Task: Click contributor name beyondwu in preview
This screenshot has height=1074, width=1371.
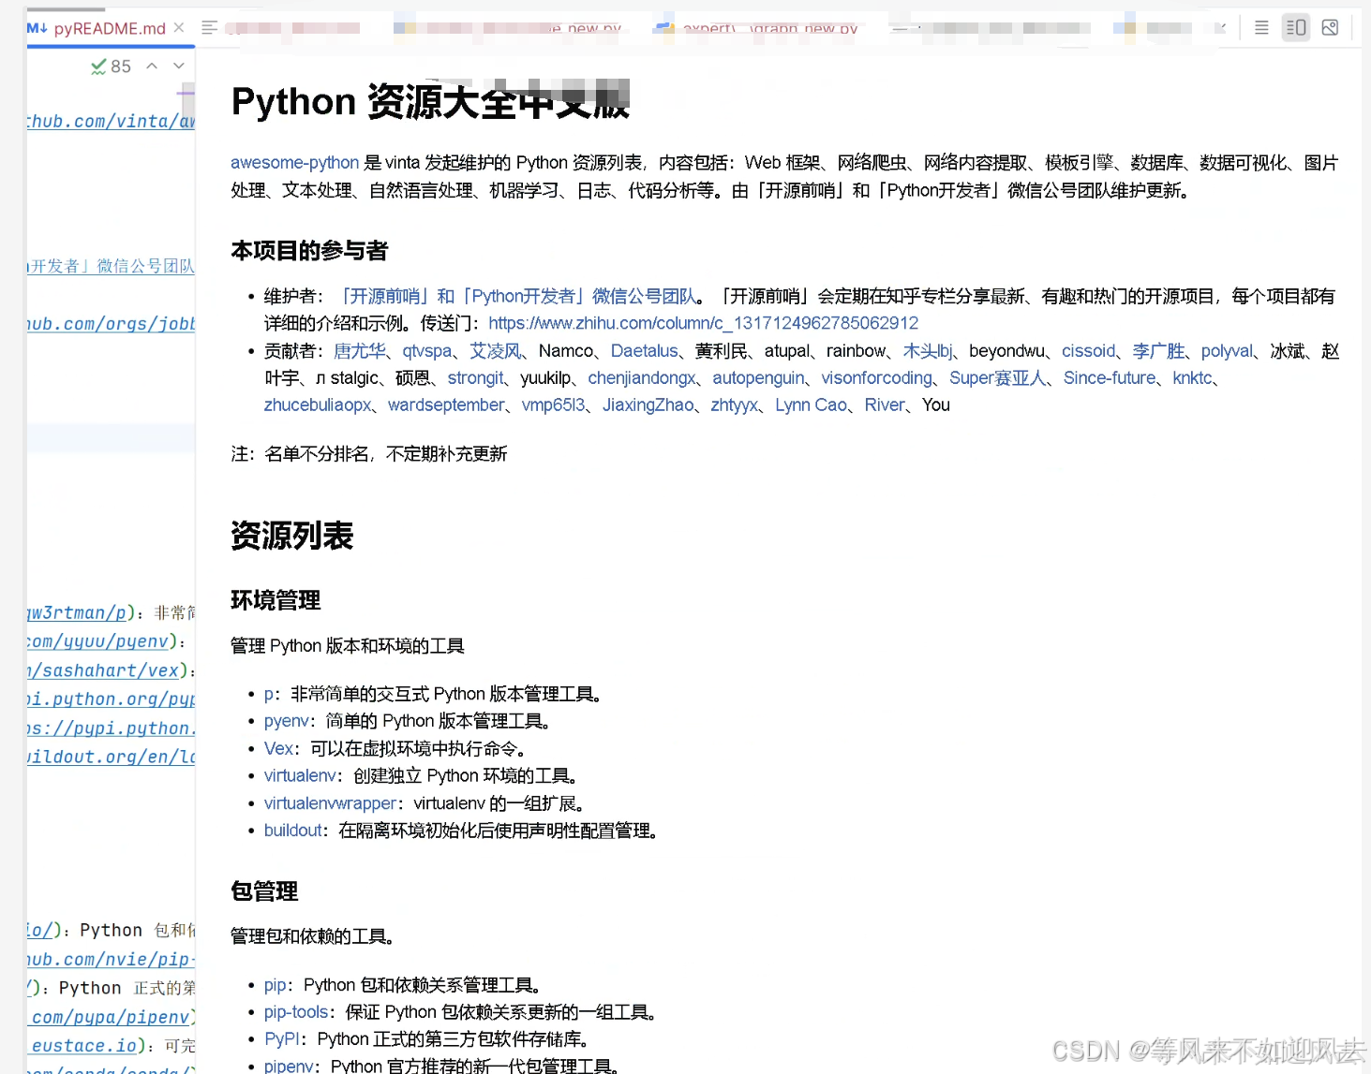Action: coord(1006,351)
